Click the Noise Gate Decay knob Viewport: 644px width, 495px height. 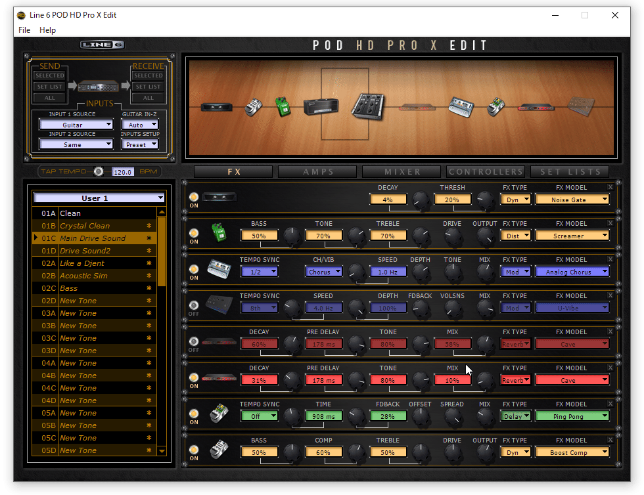[x=421, y=200]
